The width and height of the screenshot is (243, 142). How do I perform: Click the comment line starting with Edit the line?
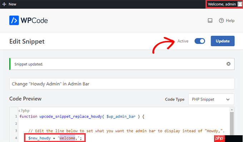click(126, 131)
